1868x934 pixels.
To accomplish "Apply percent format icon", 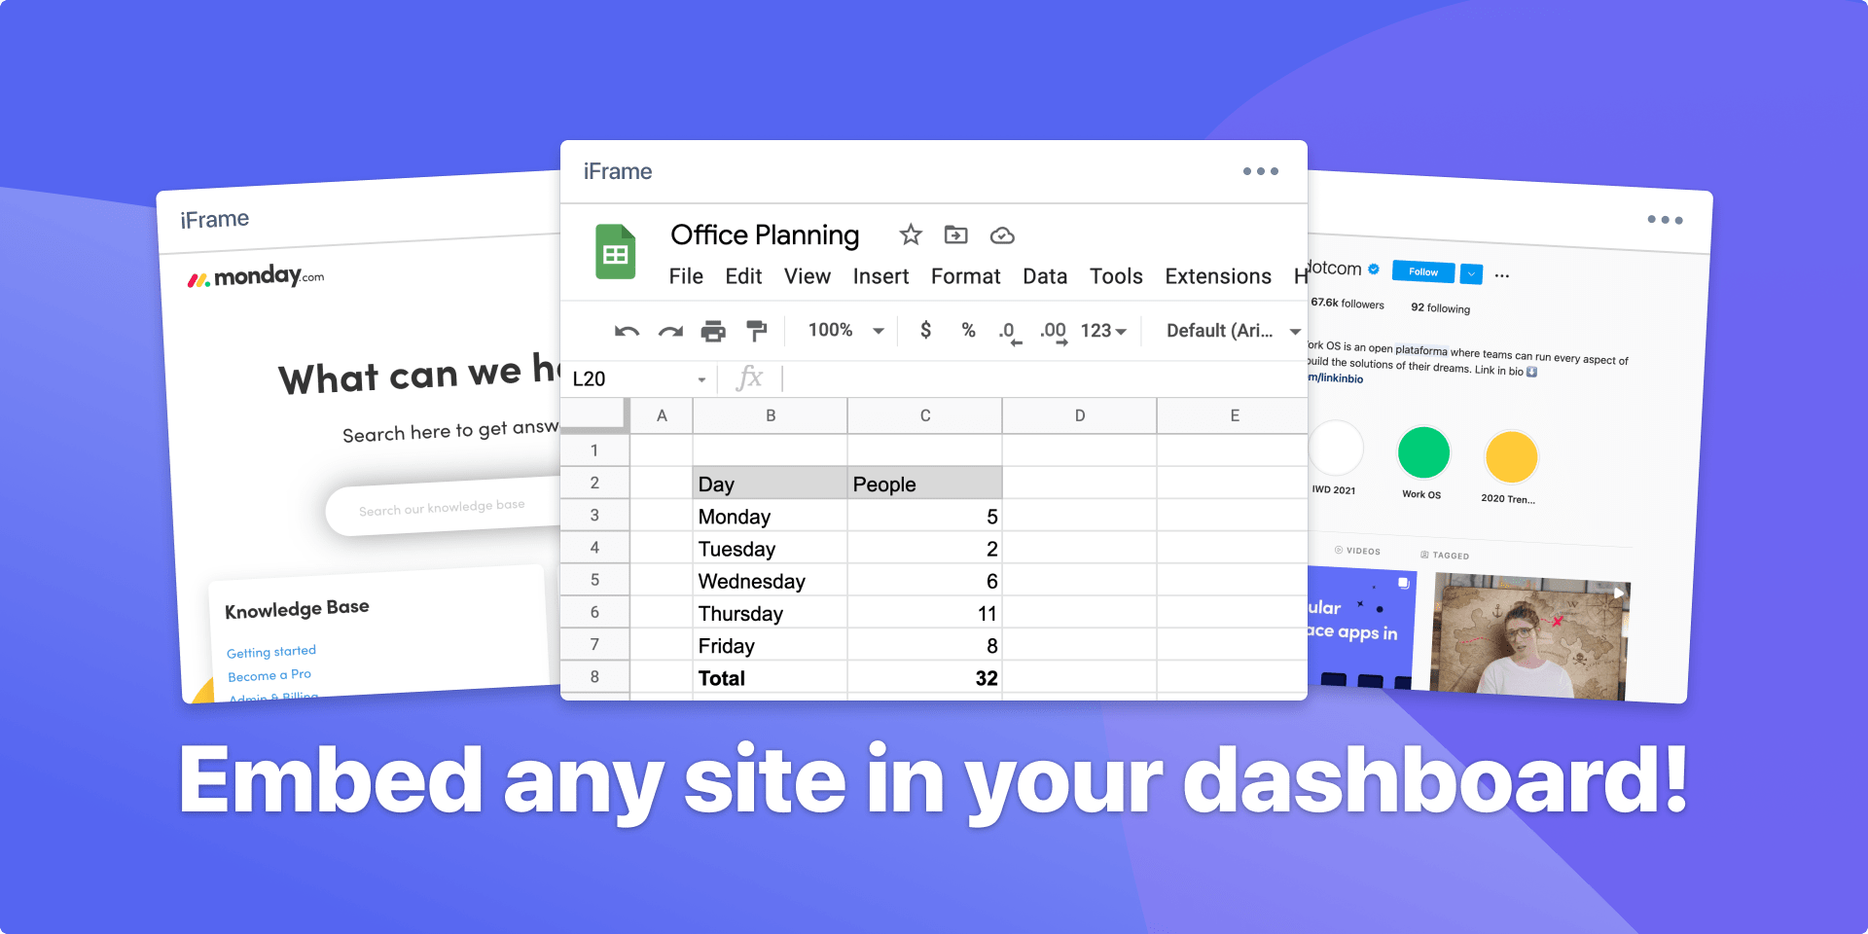I will 968,330.
